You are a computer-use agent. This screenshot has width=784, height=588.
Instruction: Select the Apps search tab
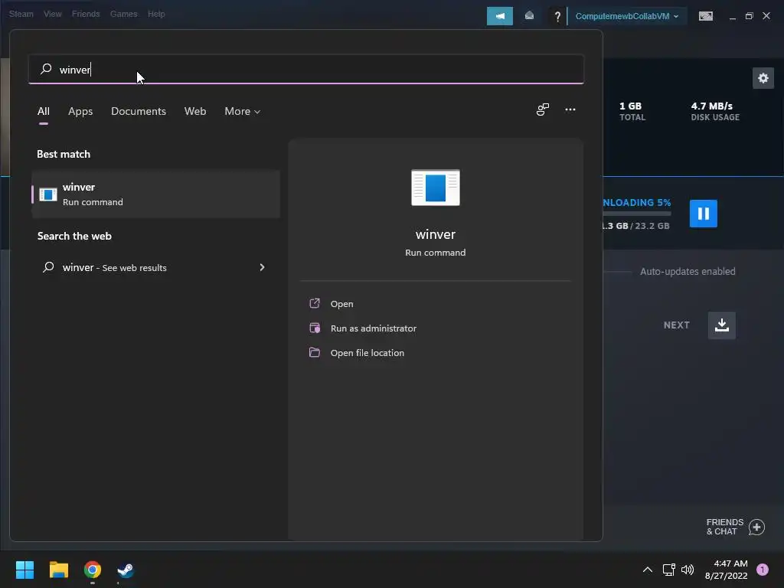click(x=80, y=111)
